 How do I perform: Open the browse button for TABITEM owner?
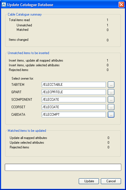point(111,85)
